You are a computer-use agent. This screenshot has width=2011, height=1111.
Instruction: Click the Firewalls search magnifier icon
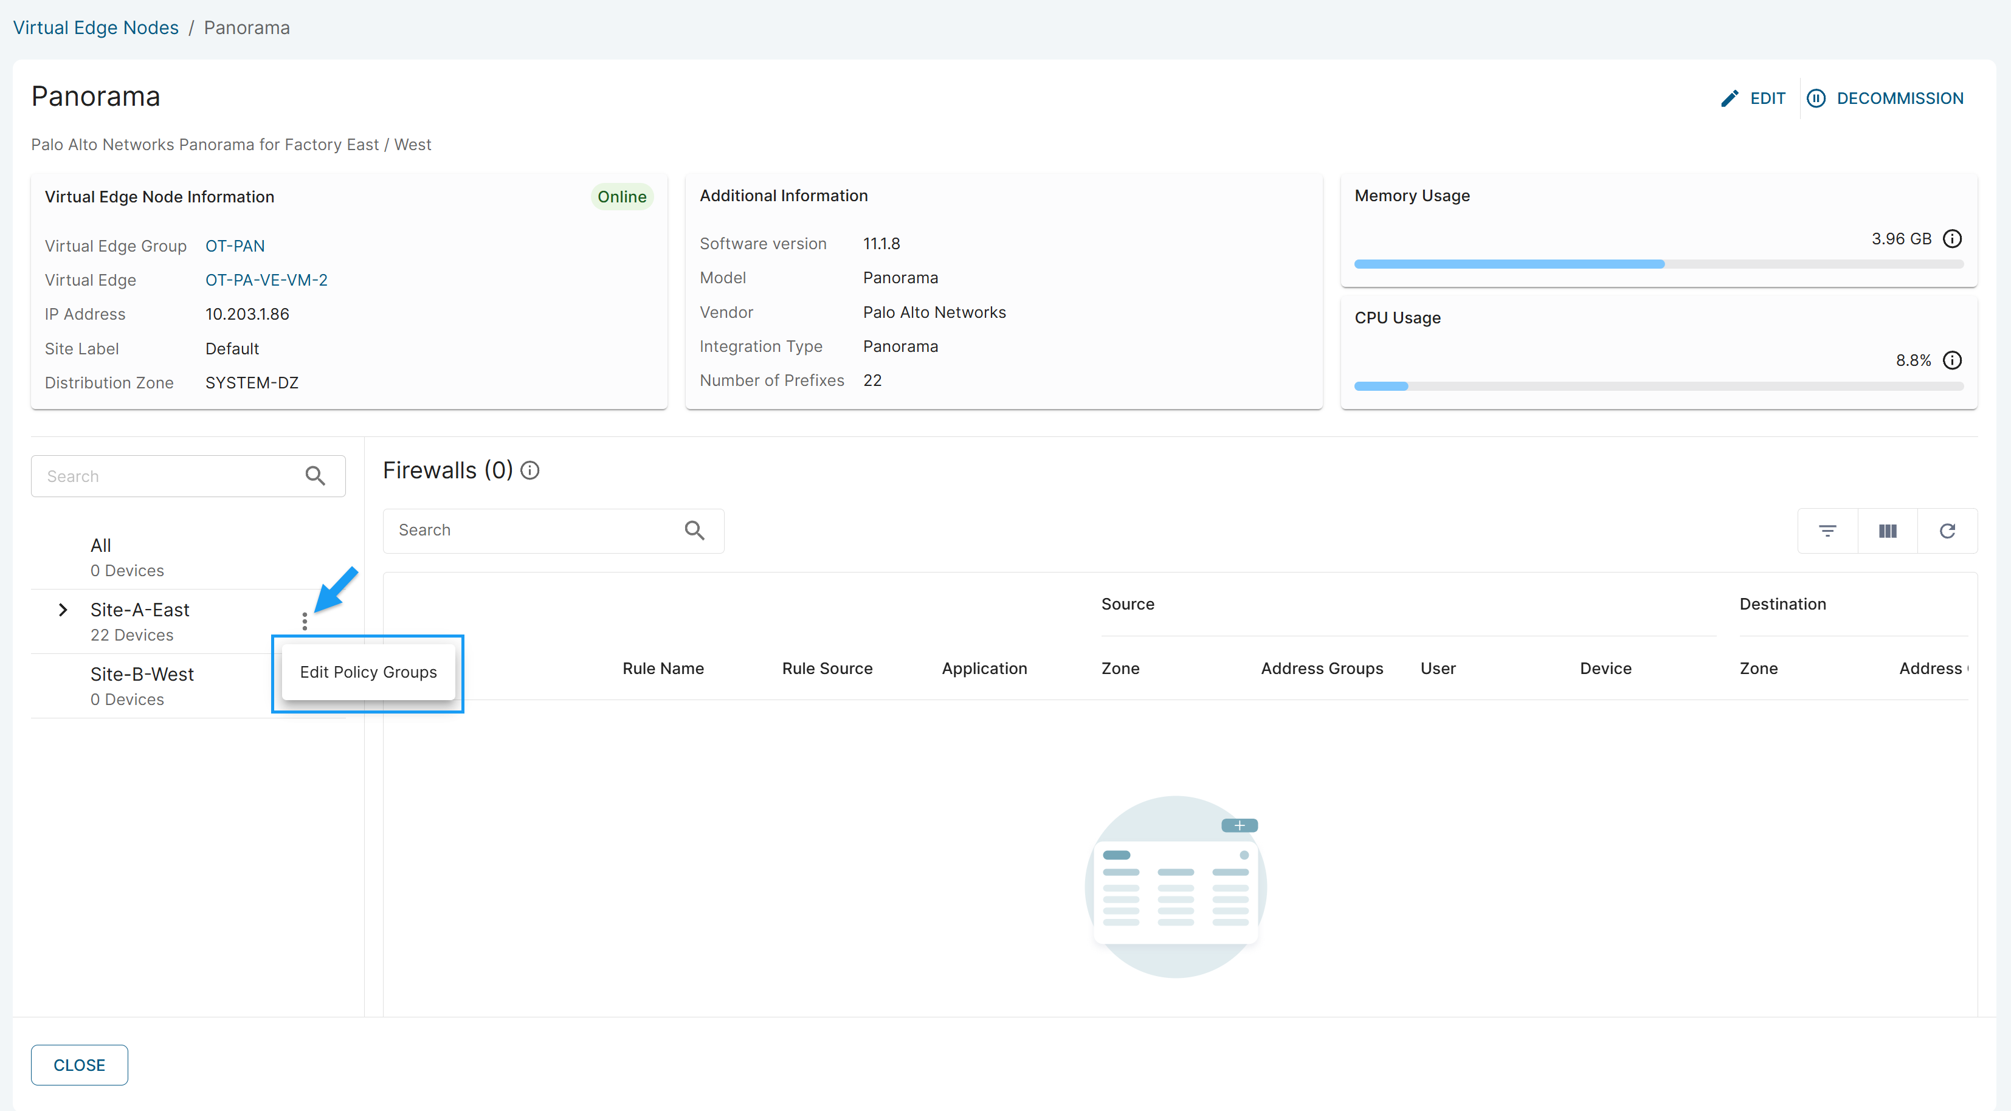pos(694,531)
